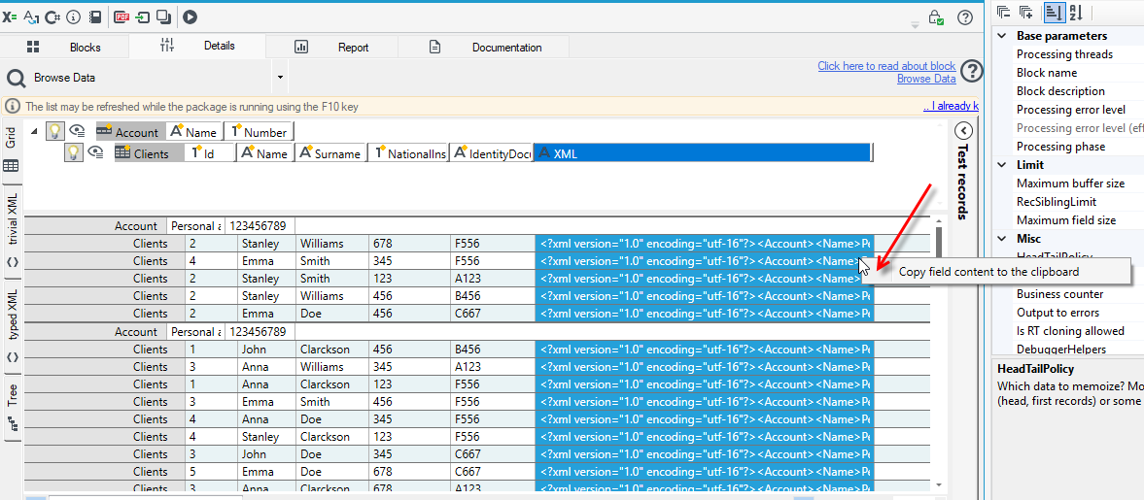Open the C# code toolbar icon
Image resolution: width=1144 pixels, height=500 pixels.
(x=52, y=17)
